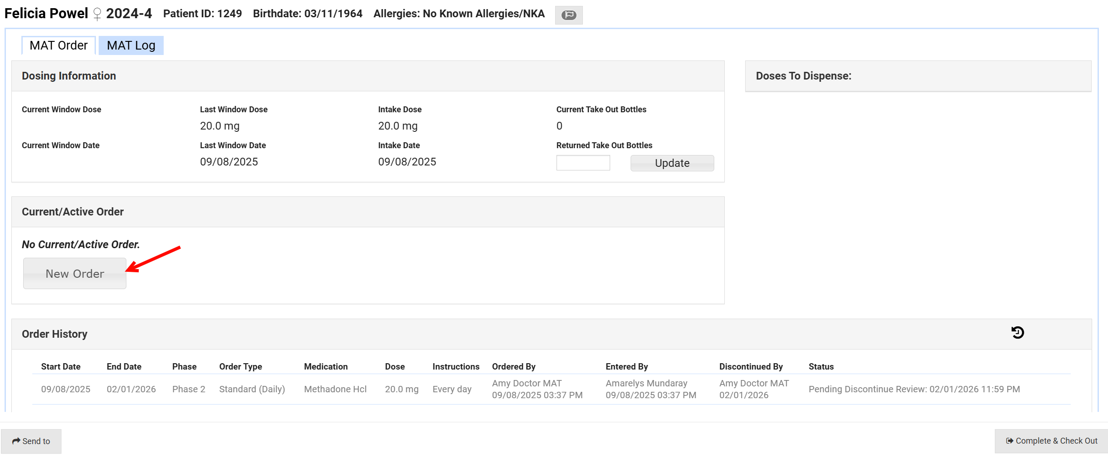
Task: Select the MAT Order tab
Action: (59, 45)
